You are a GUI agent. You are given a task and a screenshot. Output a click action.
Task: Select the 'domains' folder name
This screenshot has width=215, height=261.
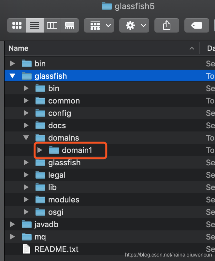point(64,138)
